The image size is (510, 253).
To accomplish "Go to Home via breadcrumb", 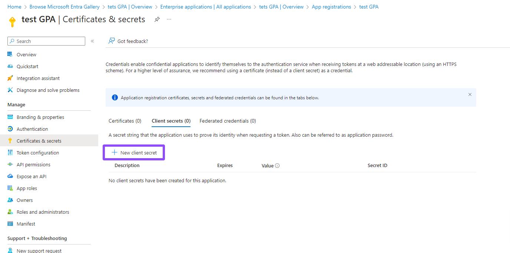I will click(14, 7).
